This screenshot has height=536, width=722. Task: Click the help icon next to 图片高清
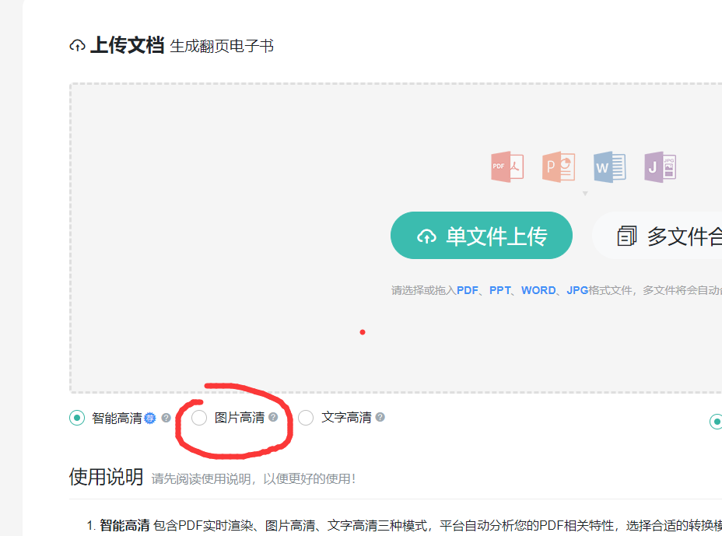[x=273, y=417]
